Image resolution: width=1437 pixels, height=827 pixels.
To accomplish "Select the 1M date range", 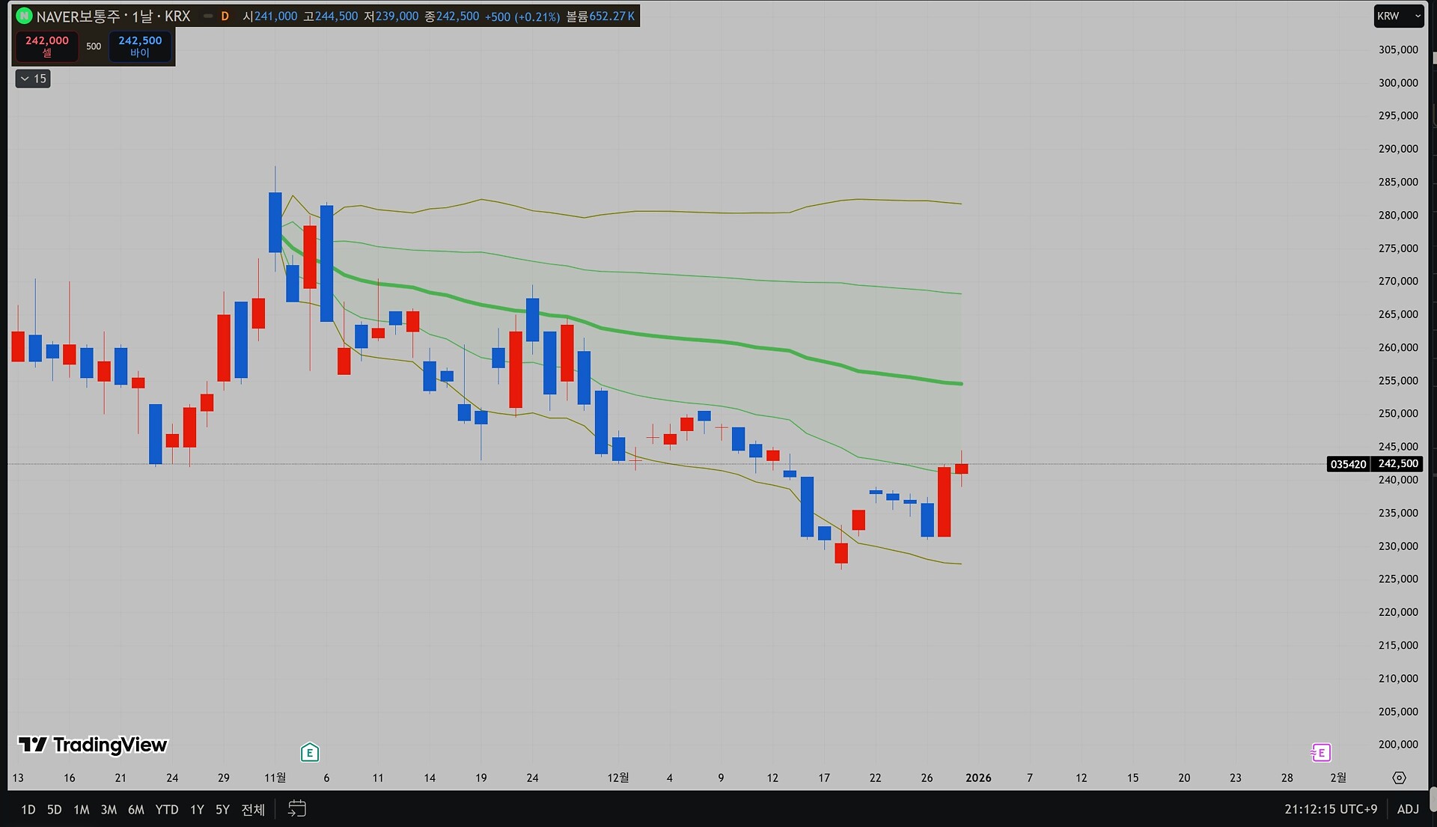I will 82,809.
